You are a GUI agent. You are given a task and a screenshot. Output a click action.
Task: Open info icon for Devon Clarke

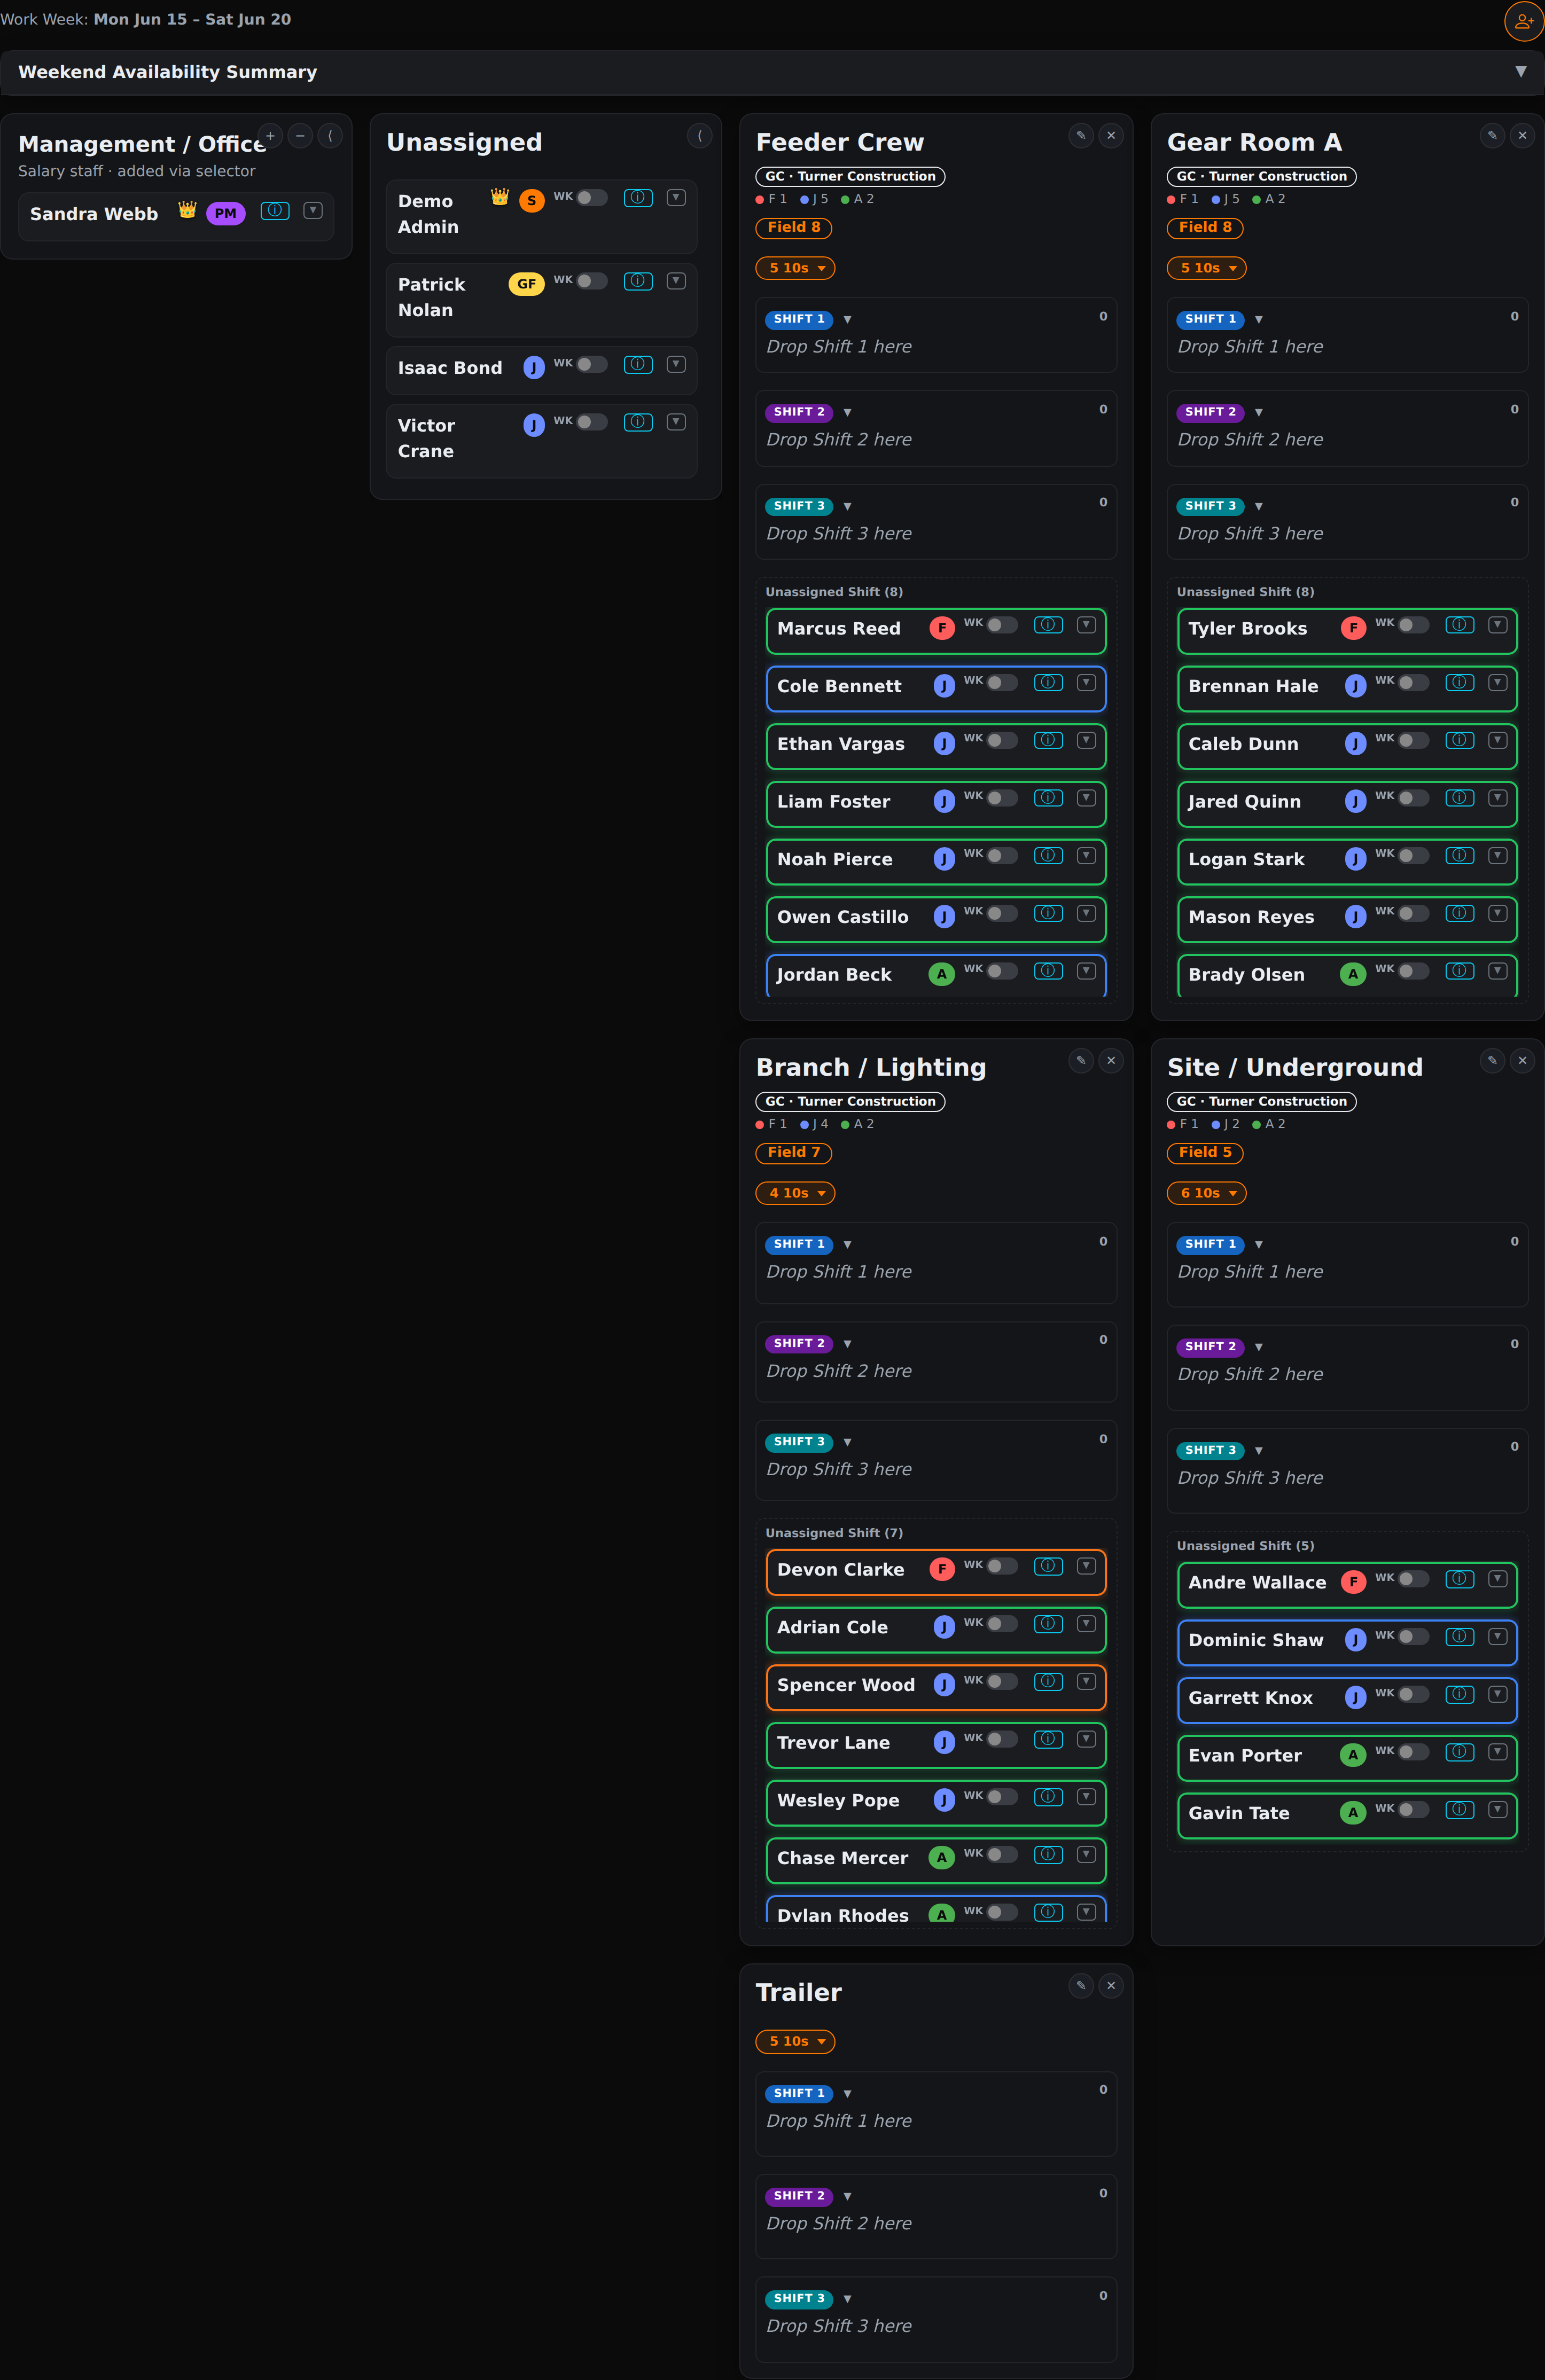1048,1566
